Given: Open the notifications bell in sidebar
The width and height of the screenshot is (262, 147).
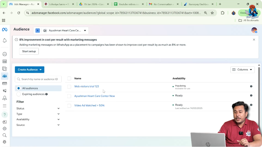Looking at the screenshot, I should click(x=5, y=40).
